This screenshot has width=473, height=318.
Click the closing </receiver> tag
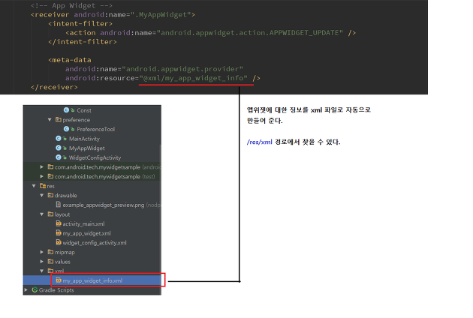[x=54, y=87]
